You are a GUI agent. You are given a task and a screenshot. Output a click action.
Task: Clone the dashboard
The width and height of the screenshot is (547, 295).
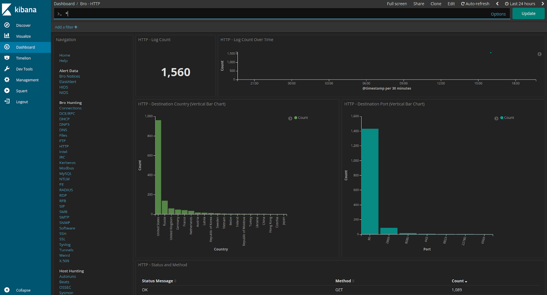point(436,4)
